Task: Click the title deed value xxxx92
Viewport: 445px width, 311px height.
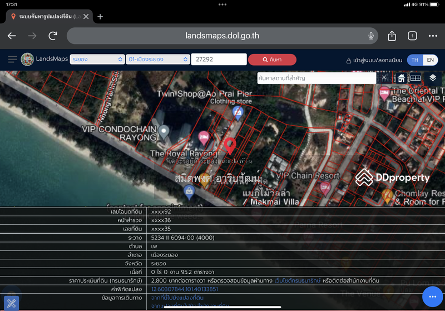Action: pos(161,211)
